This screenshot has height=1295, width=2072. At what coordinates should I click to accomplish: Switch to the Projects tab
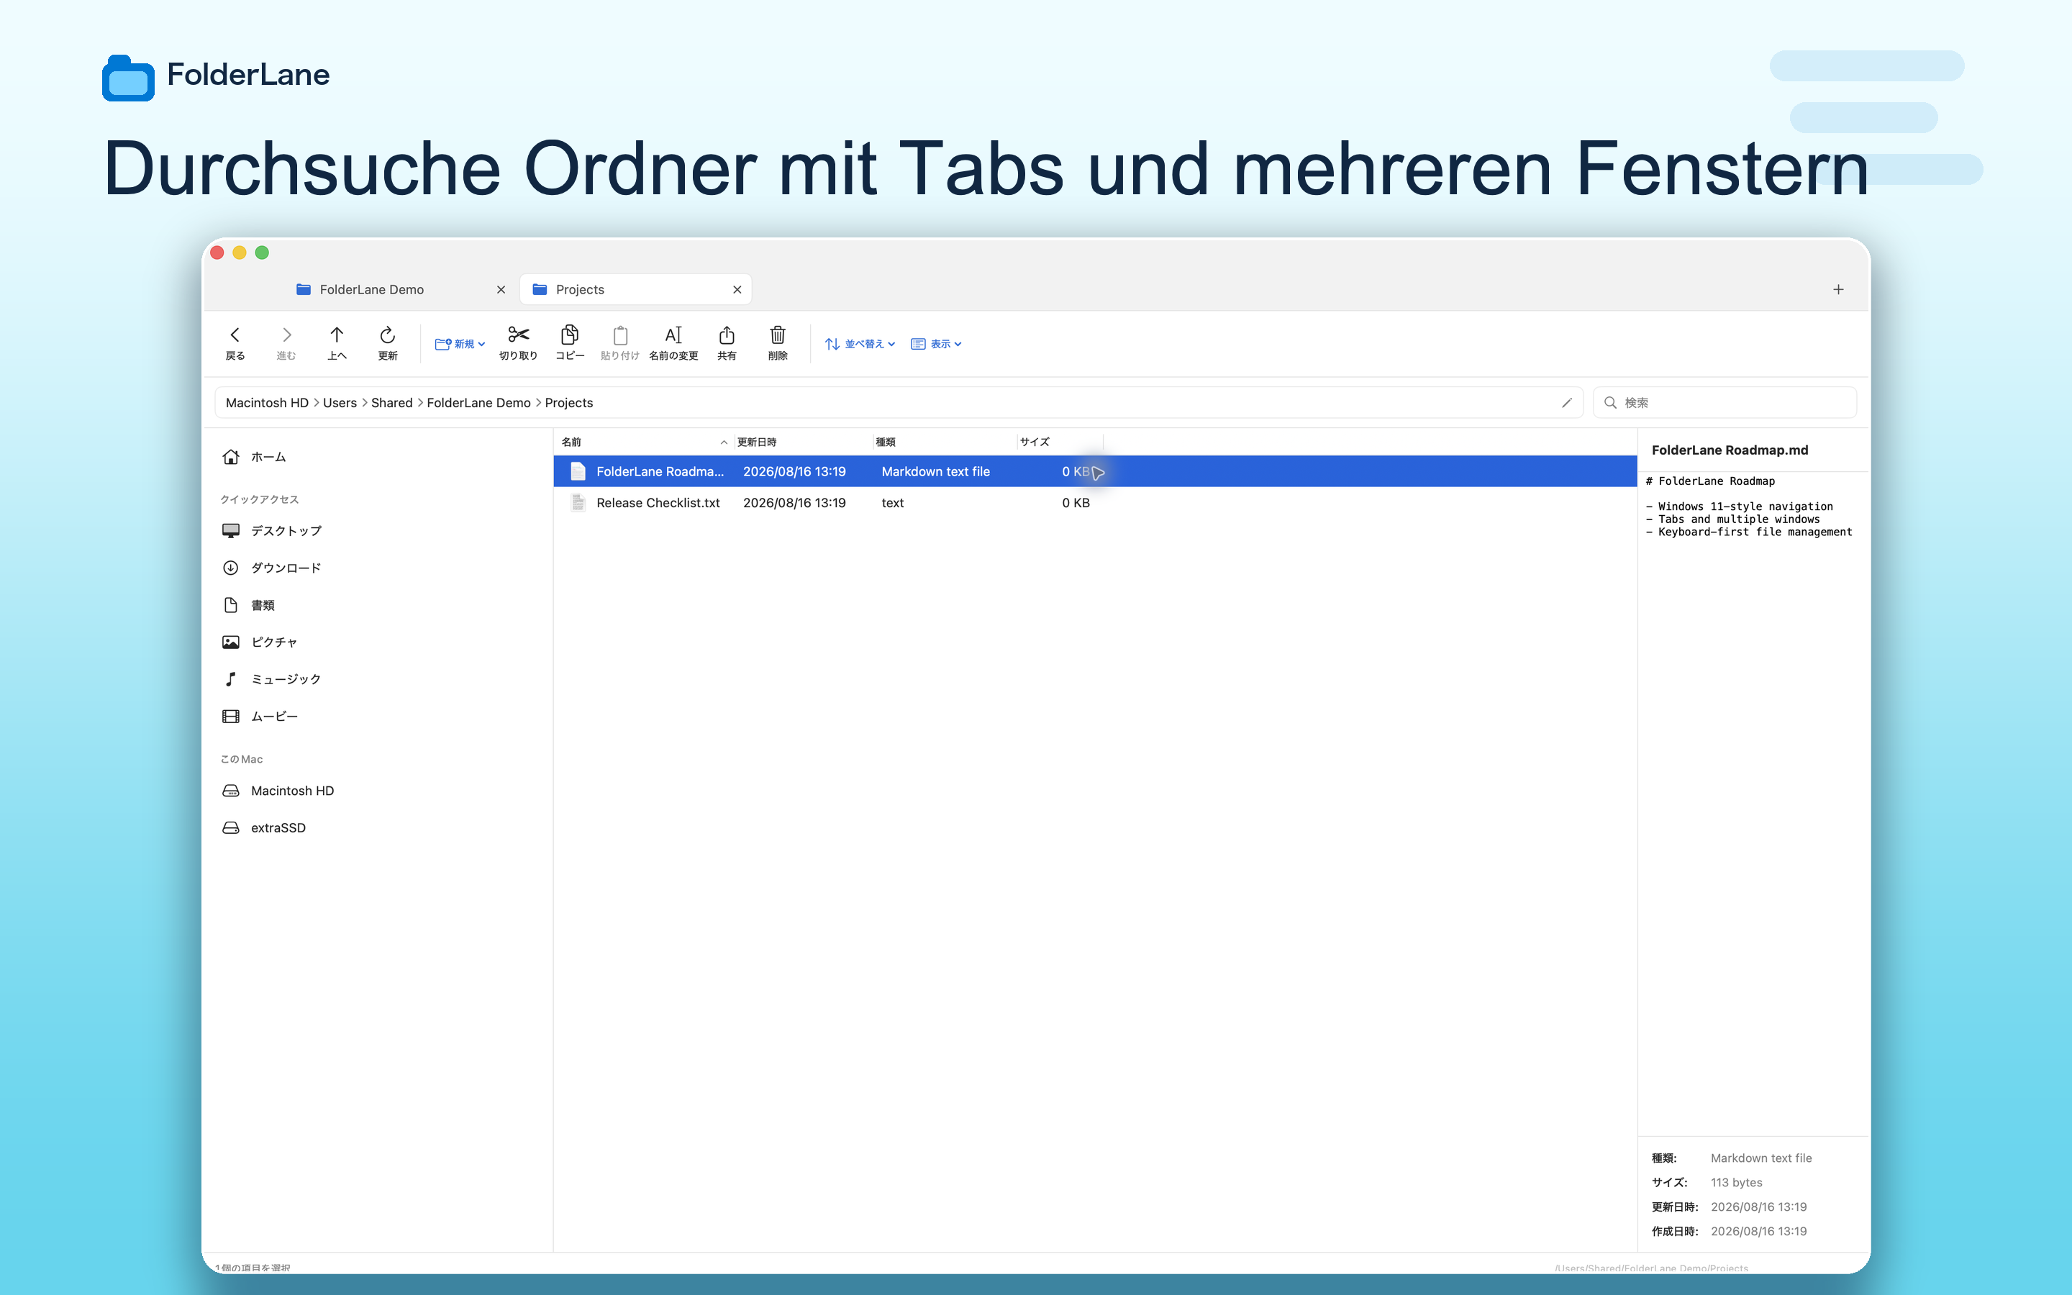pyautogui.click(x=635, y=289)
